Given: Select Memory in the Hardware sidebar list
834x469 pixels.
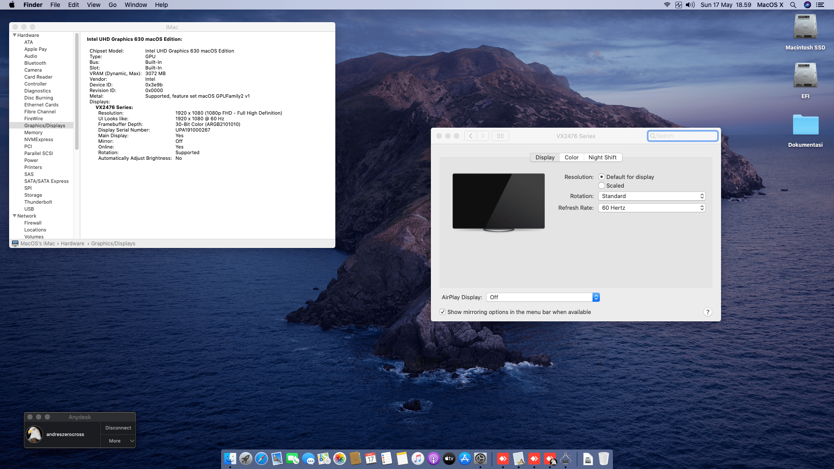Looking at the screenshot, I should tap(33, 132).
